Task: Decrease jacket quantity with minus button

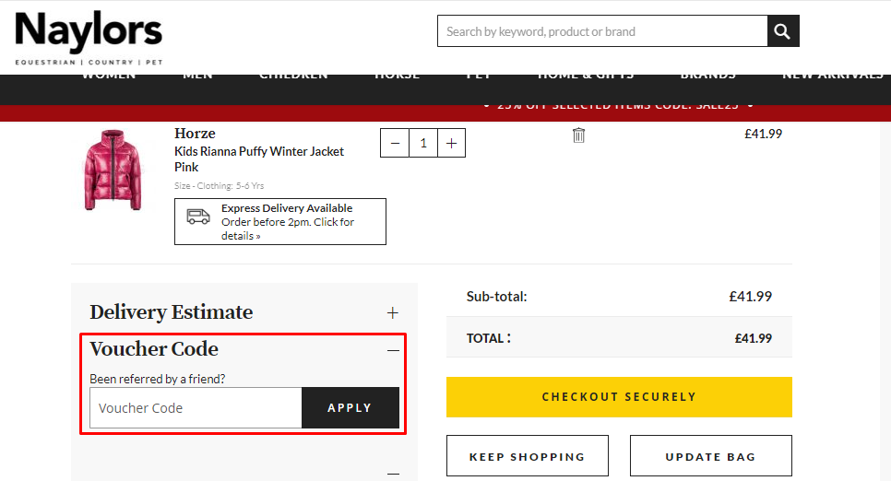Action: pyautogui.click(x=395, y=143)
